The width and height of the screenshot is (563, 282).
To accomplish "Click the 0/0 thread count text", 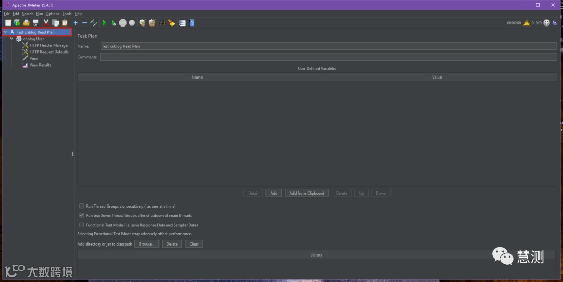I will (x=538, y=23).
